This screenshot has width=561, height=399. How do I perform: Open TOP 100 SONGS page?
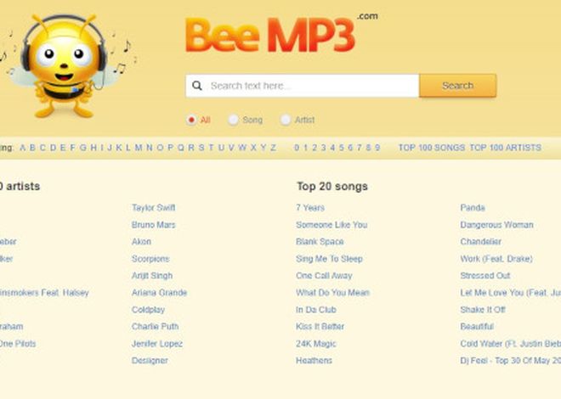[x=432, y=148]
